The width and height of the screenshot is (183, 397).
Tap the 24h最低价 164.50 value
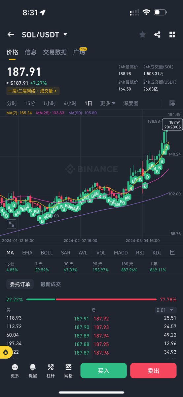point(125,89)
